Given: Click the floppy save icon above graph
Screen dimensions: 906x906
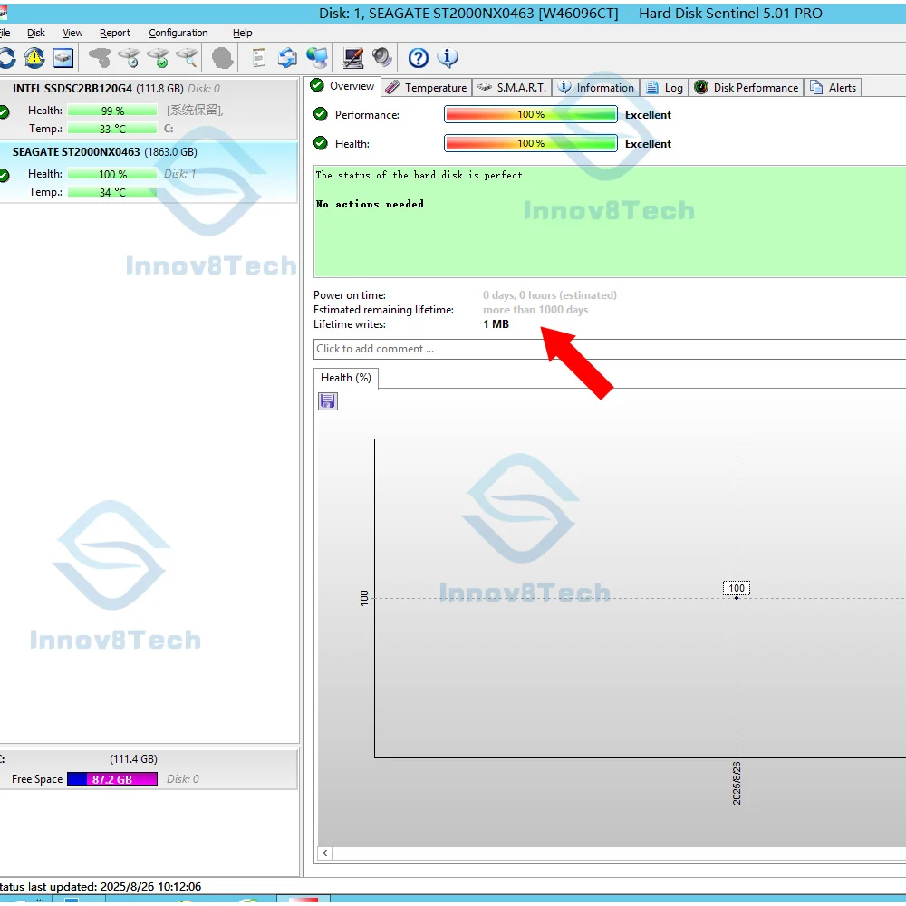Looking at the screenshot, I should [x=328, y=401].
